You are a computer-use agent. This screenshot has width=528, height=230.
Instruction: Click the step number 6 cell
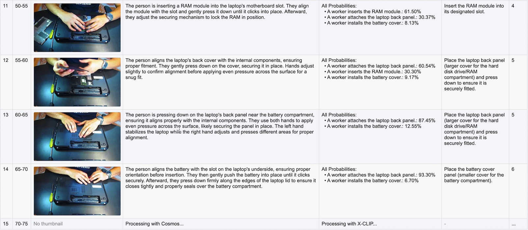click(x=513, y=169)
